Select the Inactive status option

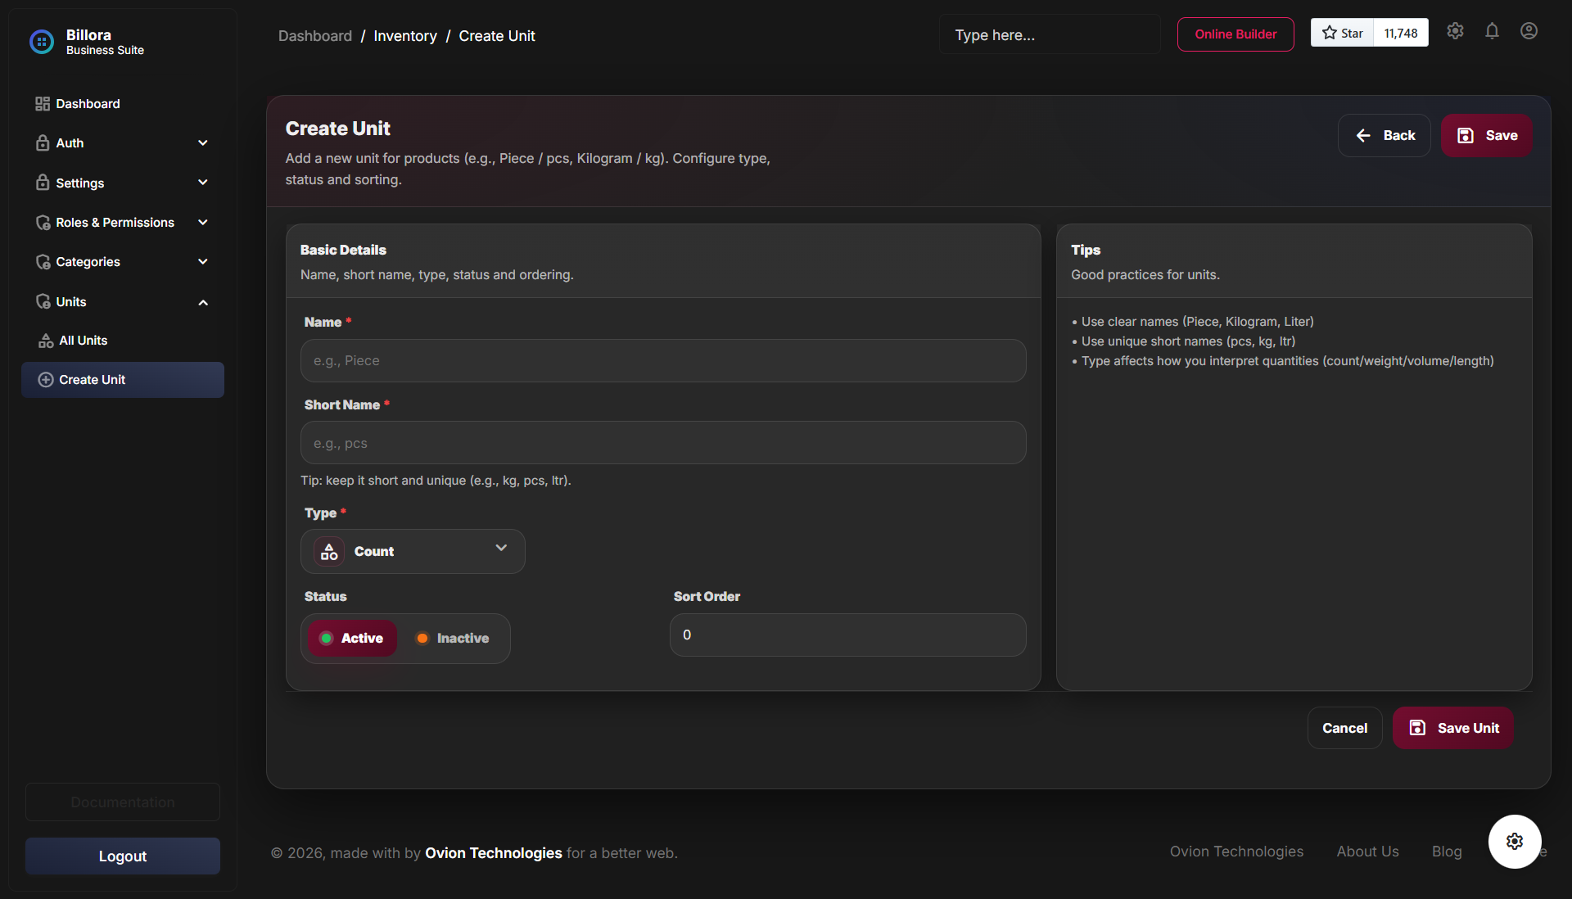[x=451, y=638]
